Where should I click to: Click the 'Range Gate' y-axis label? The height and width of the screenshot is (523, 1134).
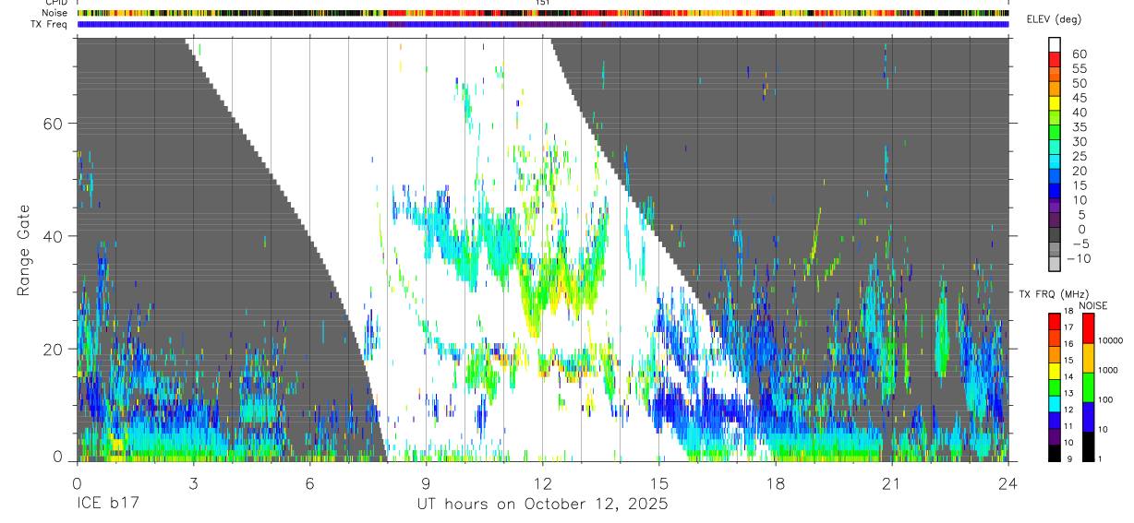tap(23, 249)
